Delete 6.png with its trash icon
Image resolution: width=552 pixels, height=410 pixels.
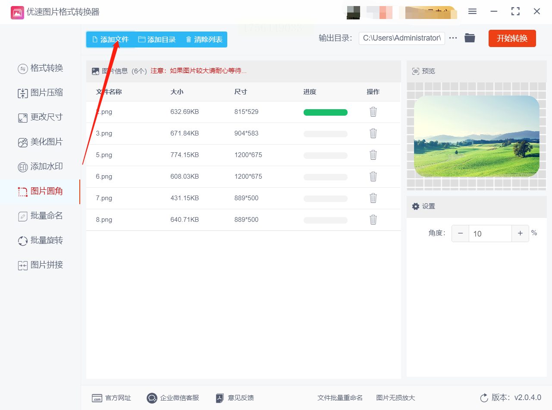coord(373,177)
